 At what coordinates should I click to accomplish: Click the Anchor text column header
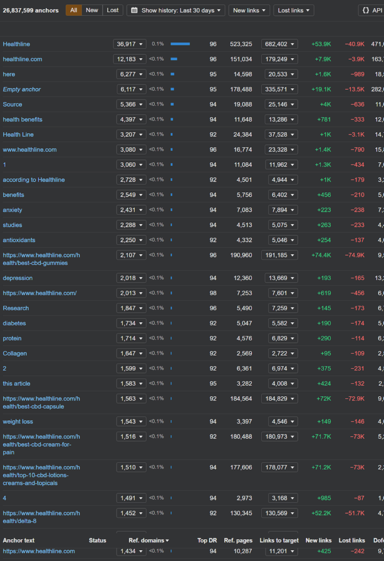tap(19, 540)
